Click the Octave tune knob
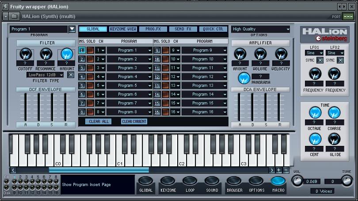Screen dimensions: 358x201 click(315, 113)
